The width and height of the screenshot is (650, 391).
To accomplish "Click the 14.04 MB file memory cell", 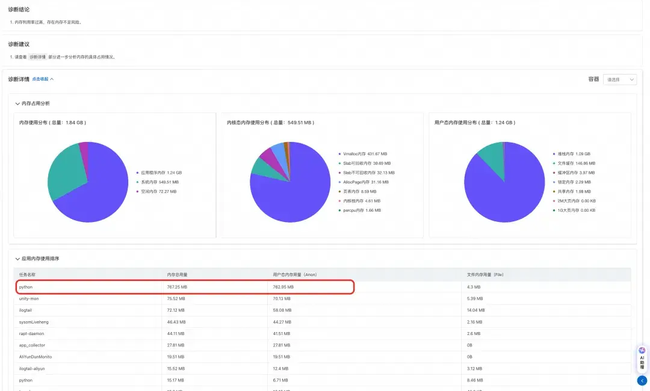I will point(476,310).
